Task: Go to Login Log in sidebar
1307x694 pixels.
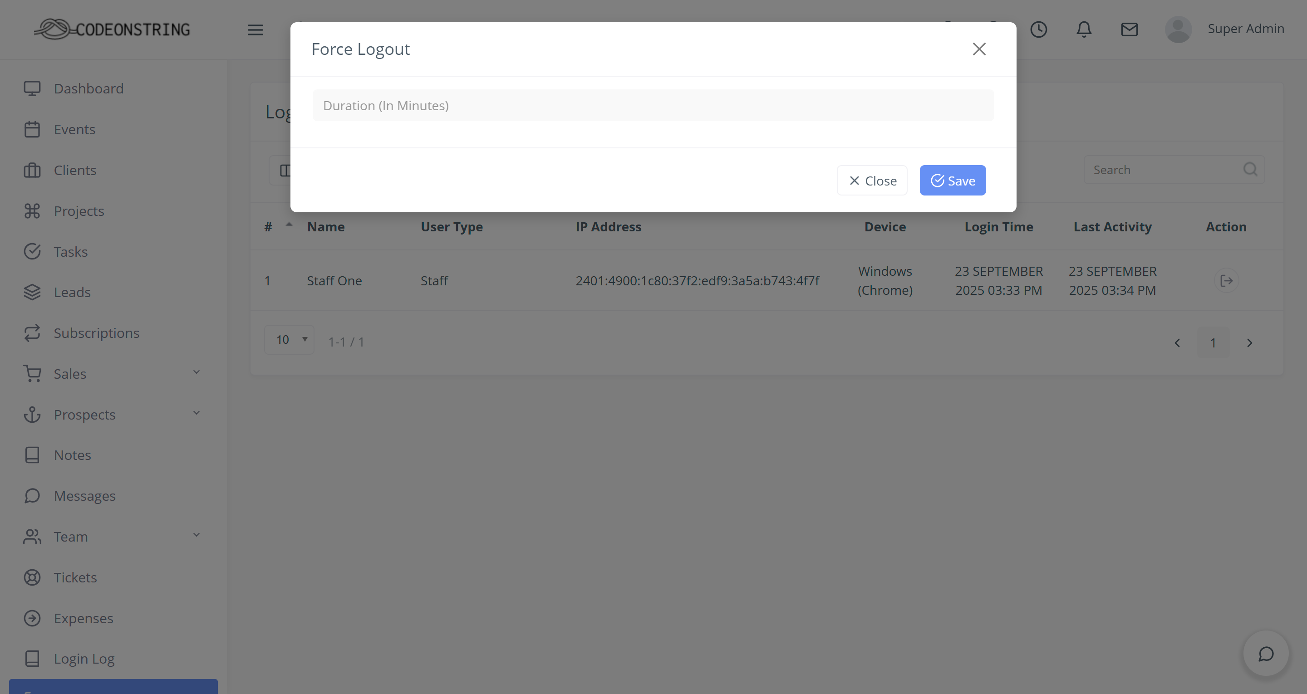Action: [84, 659]
